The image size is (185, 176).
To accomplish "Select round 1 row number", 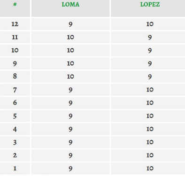I will (x=15, y=168).
